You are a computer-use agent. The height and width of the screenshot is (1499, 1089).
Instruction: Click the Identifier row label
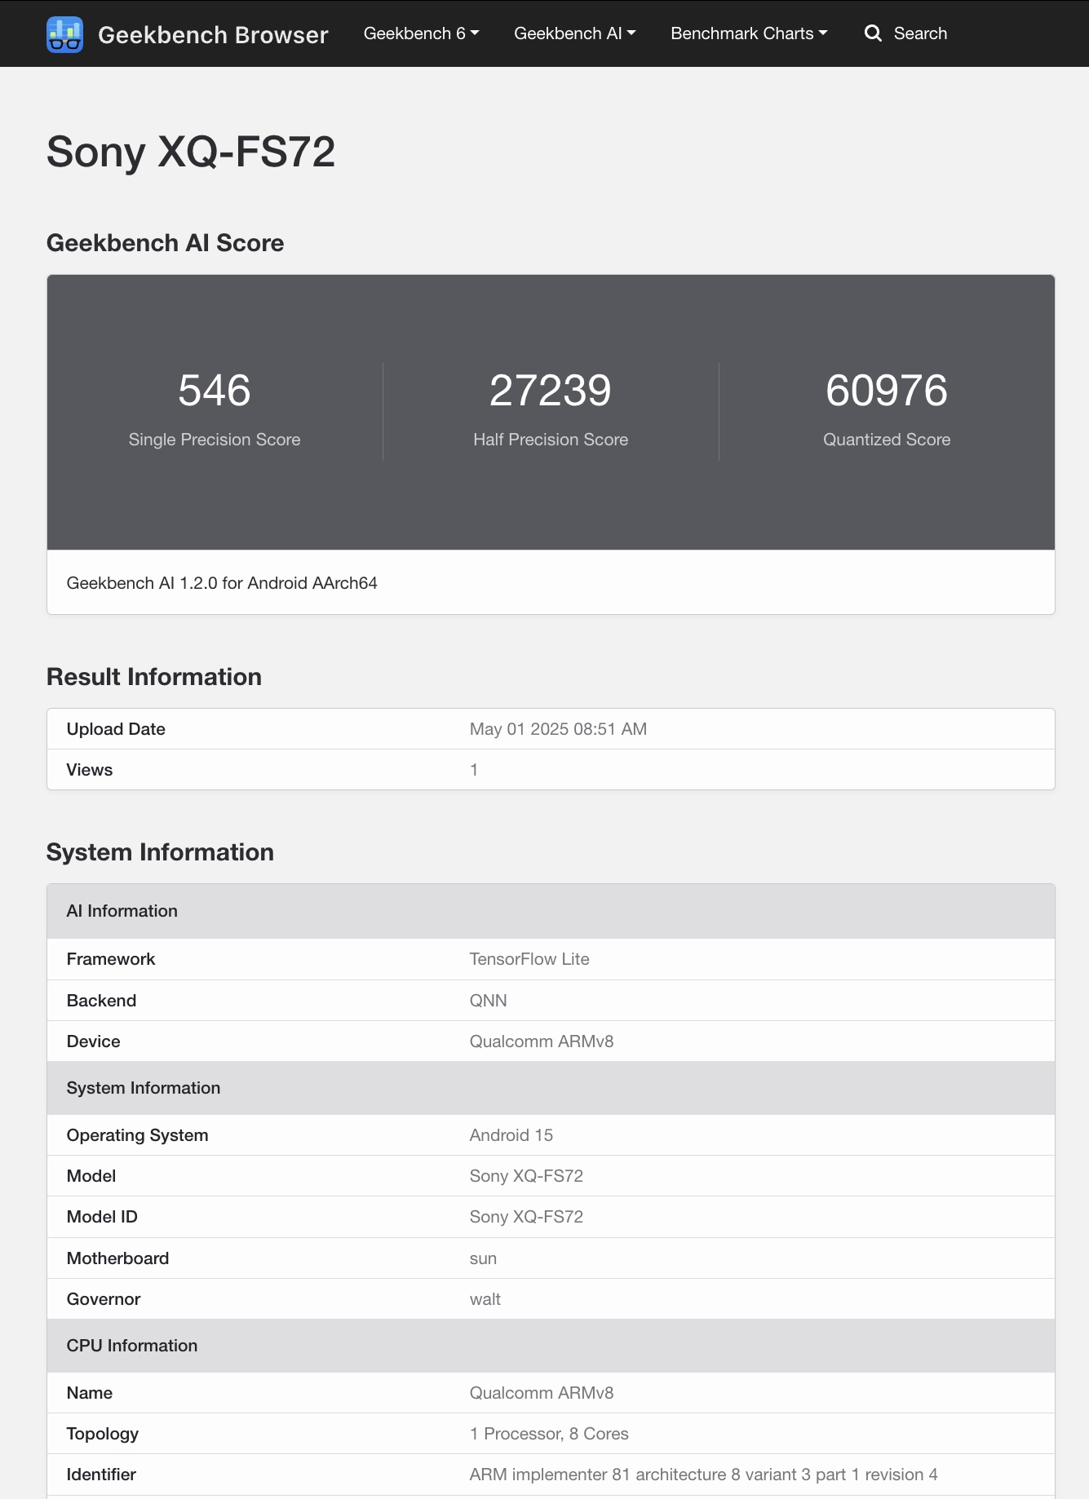pyautogui.click(x=101, y=1475)
